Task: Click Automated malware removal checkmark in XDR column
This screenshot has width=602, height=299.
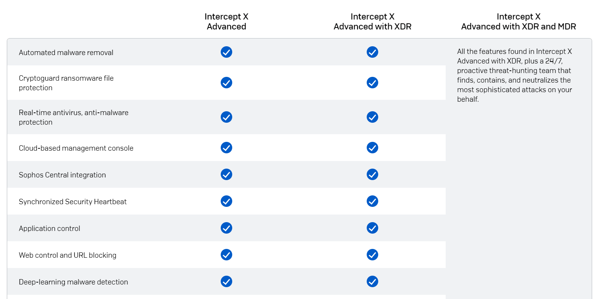Action: click(x=372, y=52)
